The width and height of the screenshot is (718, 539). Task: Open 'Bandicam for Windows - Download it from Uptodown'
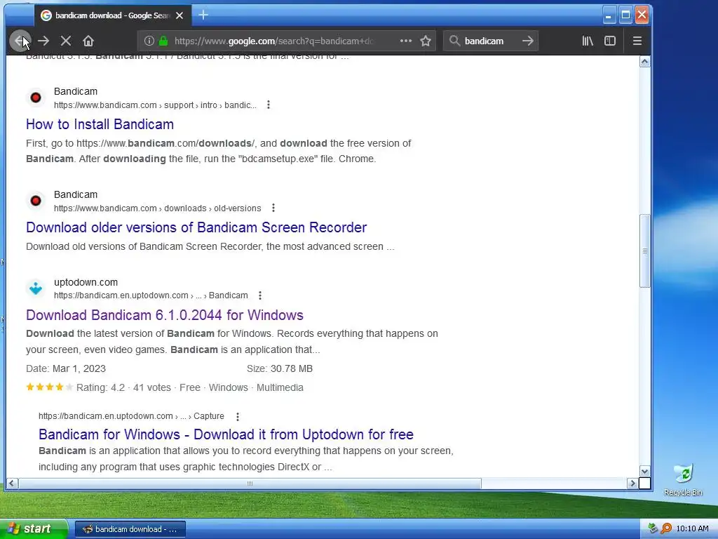click(226, 434)
